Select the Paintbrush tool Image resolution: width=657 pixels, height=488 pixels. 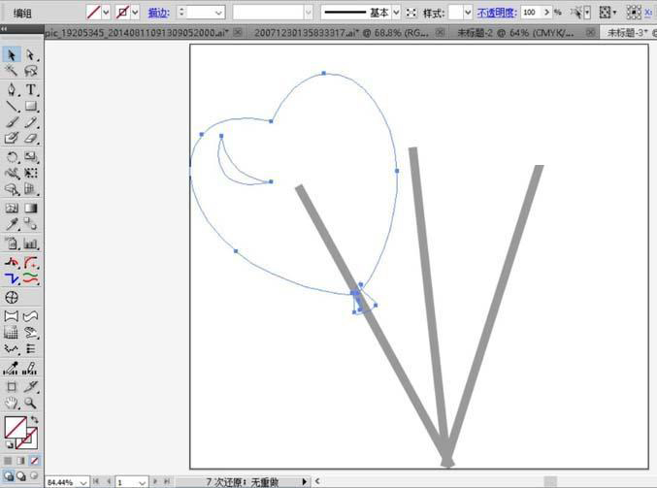tap(12, 122)
